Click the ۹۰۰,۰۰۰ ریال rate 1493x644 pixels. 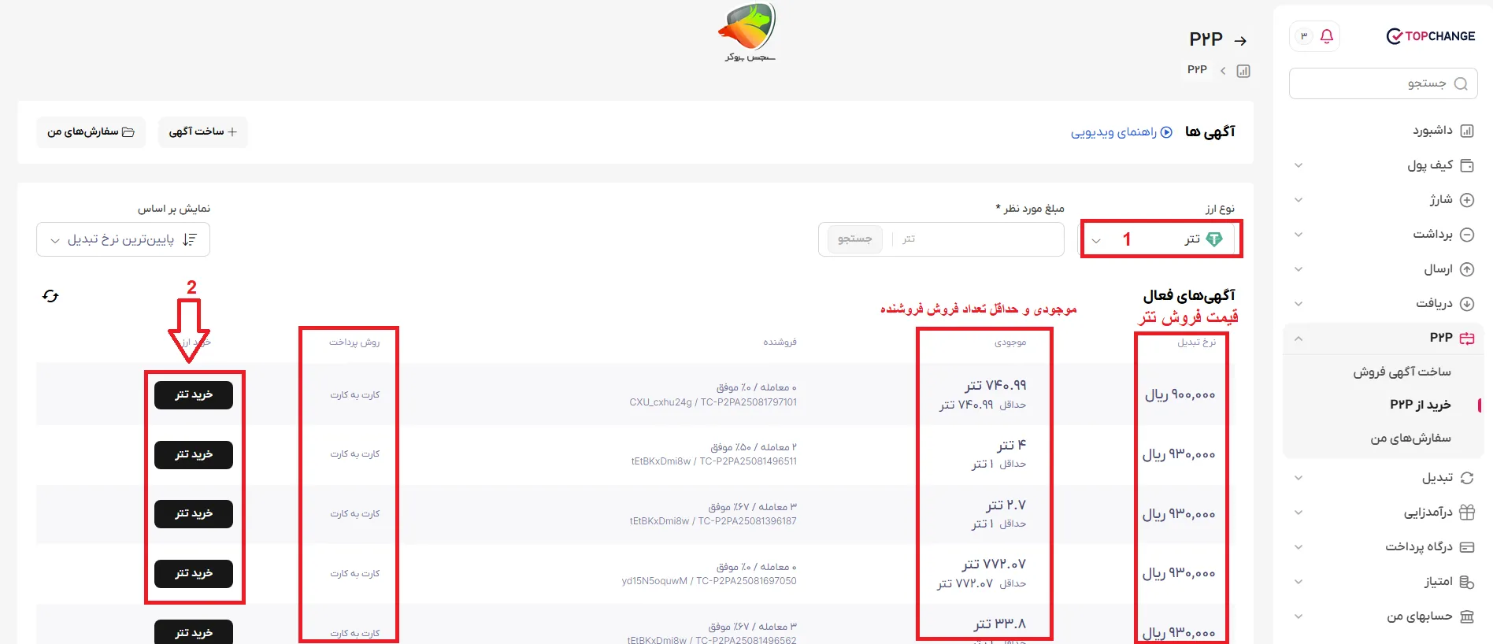pyautogui.click(x=1180, y=395)
